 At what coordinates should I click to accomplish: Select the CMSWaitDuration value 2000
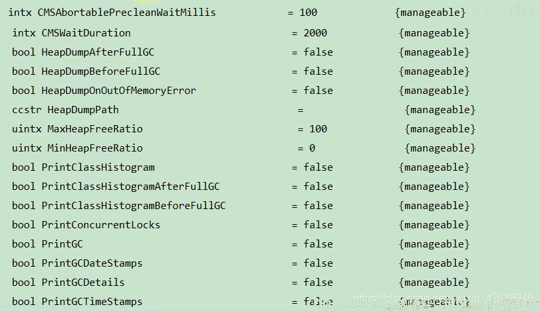pos(315,33)
